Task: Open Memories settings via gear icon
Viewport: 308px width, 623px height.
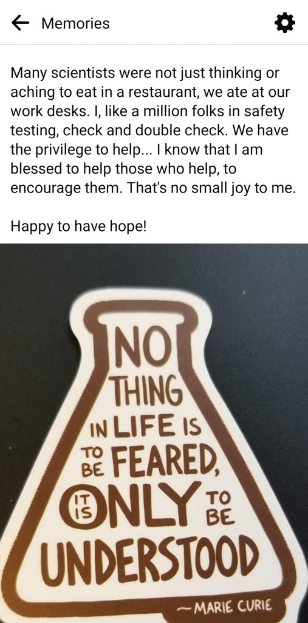Action: 285,23
